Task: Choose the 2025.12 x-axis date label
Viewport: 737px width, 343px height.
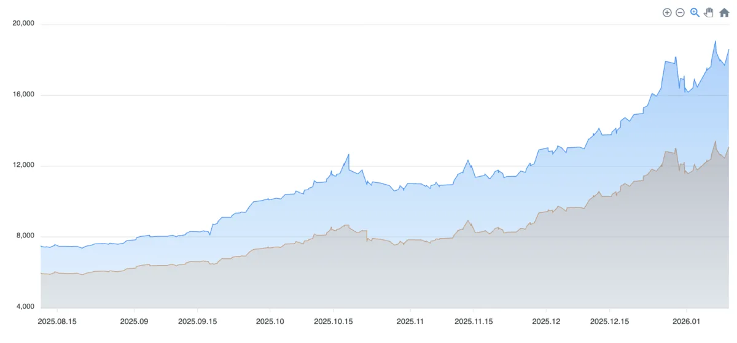Action: click(x=546, y=321)
